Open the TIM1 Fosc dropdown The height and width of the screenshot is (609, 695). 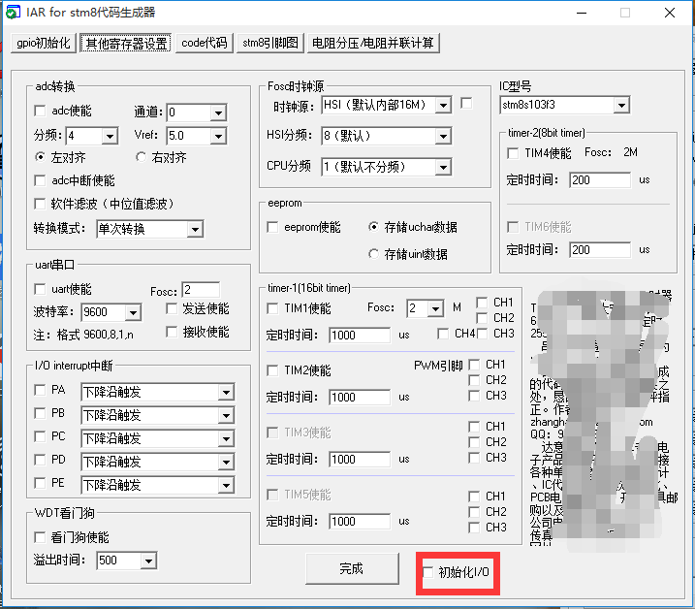[435, 308]
